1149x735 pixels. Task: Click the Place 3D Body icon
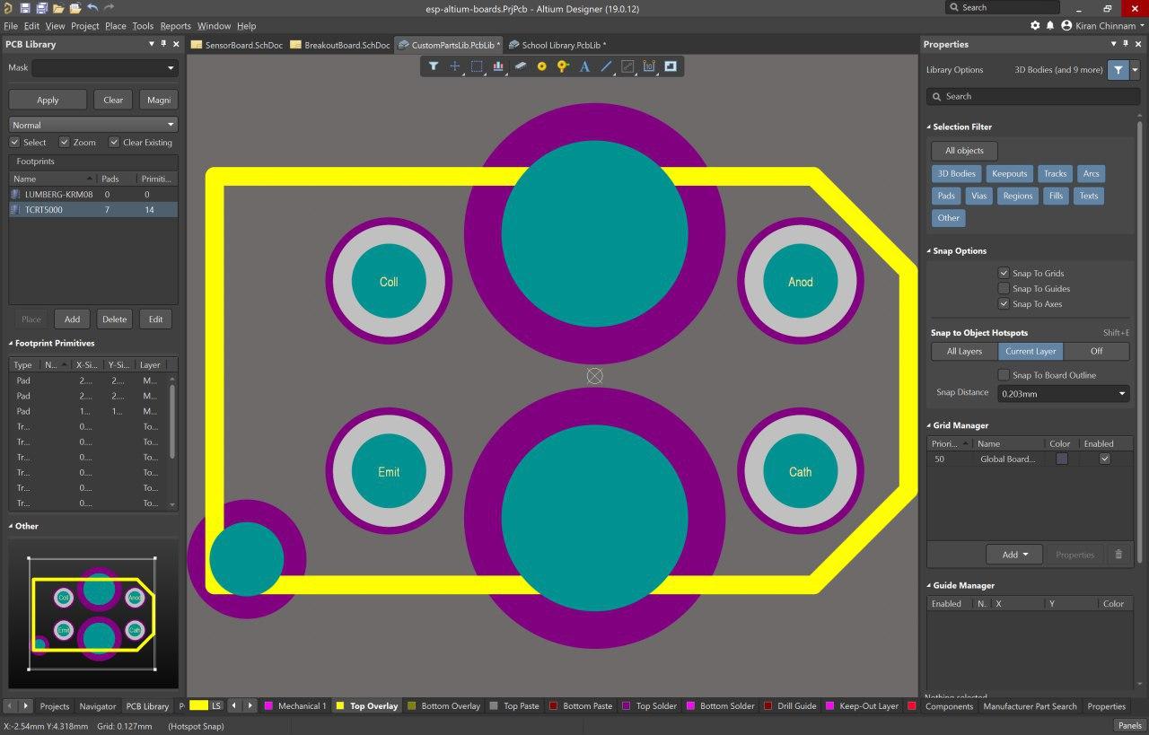coord(520,66)
